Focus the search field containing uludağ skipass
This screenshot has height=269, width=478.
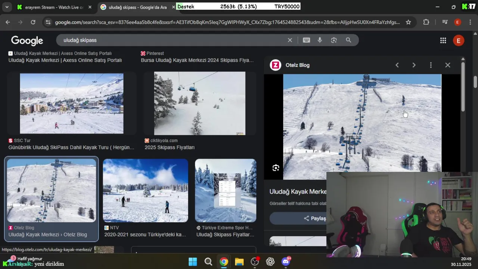[172, 40]
